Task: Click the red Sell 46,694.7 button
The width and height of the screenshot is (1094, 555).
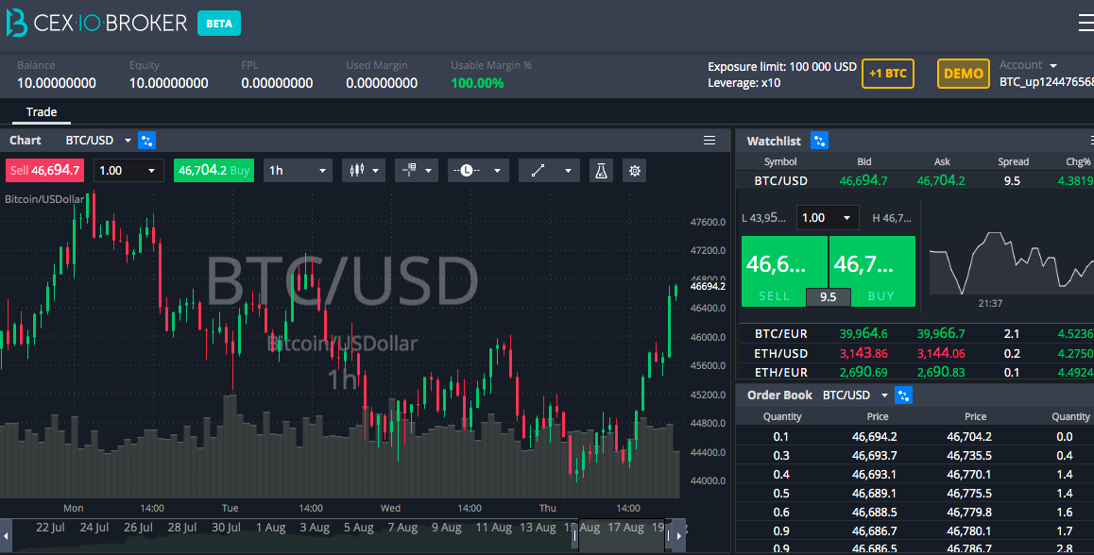Action: click(44, 171)
